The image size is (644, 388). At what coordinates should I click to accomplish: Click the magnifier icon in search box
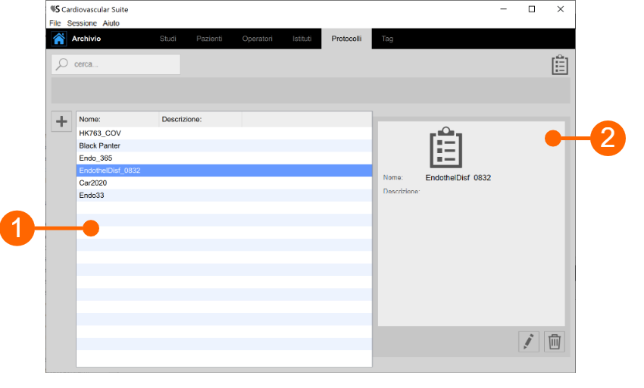[x=63, y=64]
